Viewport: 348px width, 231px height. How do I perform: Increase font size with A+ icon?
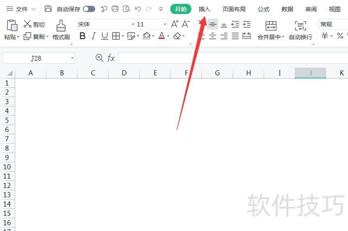(175, 24)
